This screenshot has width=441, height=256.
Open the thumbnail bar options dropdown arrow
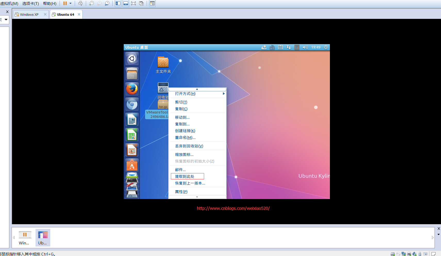point(439,235)
